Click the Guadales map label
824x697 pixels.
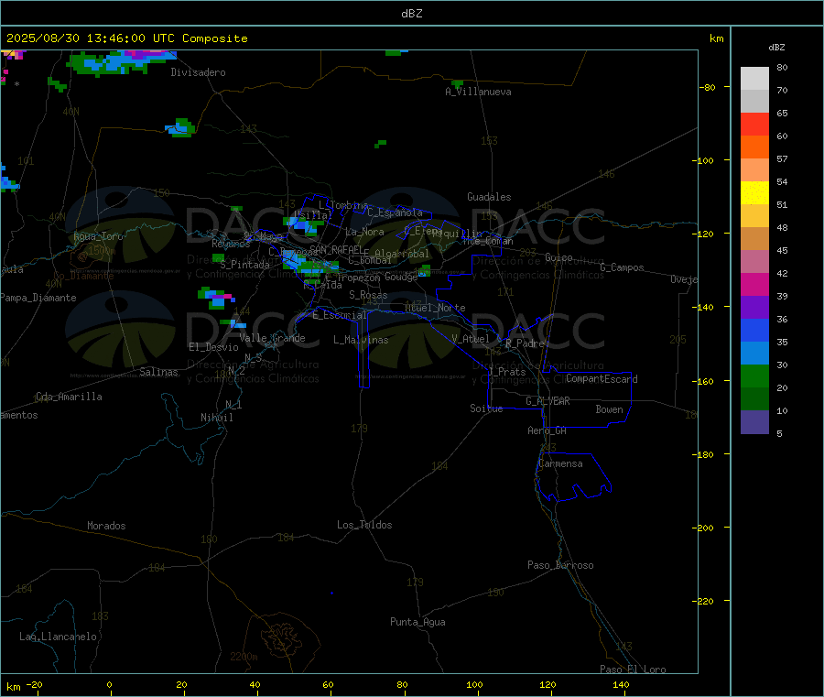click(489, 197)
